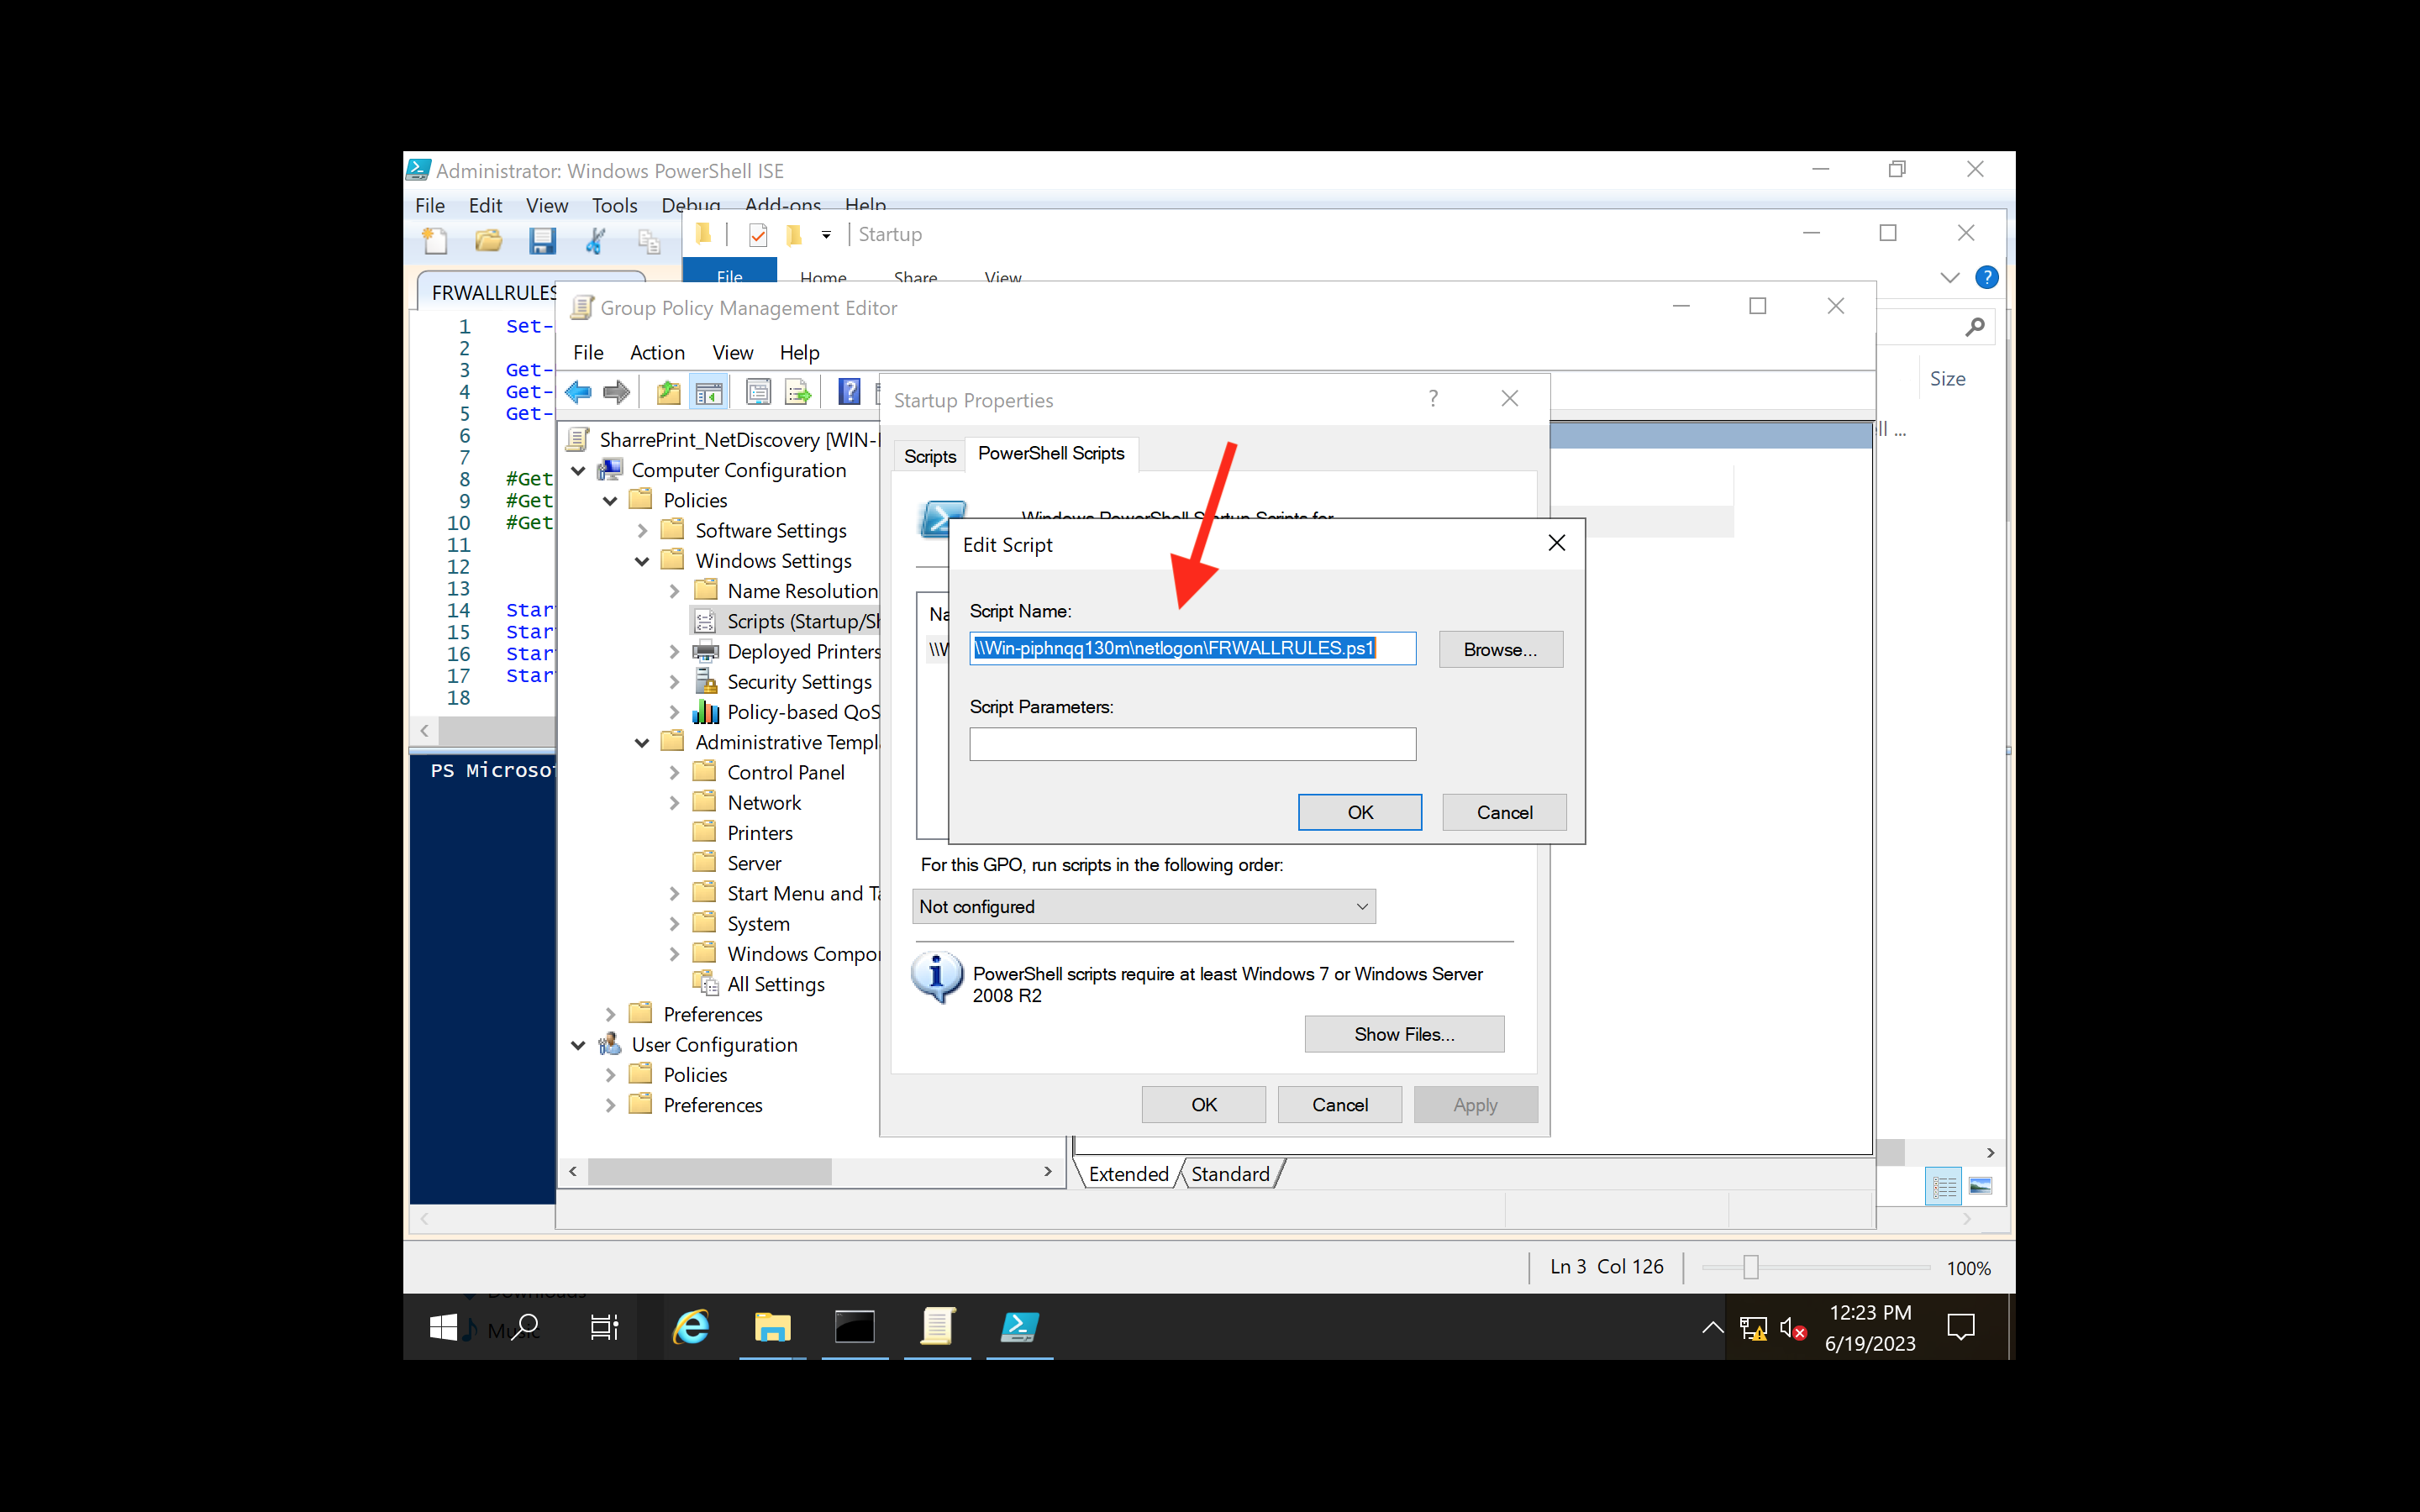Click the Cut scissors icon
Screen dimensions: 2420x1512
pyautogui.click(x=595, y=240)
